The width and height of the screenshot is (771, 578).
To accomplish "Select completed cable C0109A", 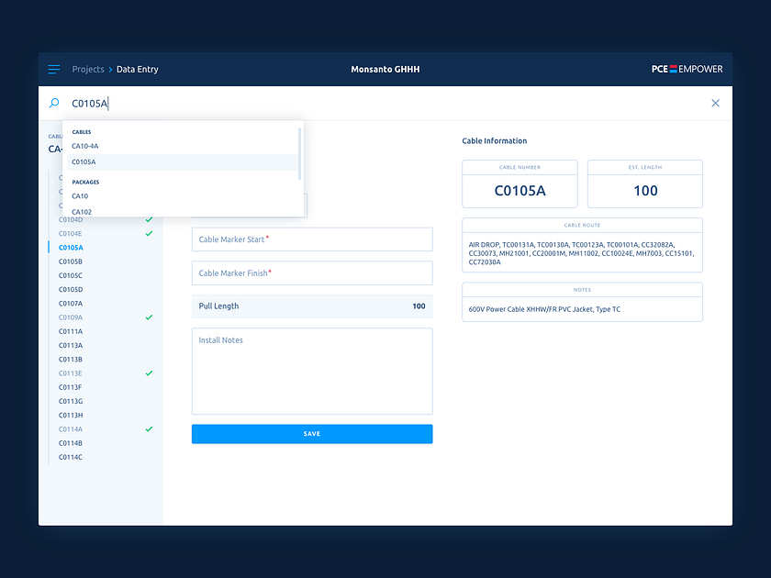I will click(71, 317).
